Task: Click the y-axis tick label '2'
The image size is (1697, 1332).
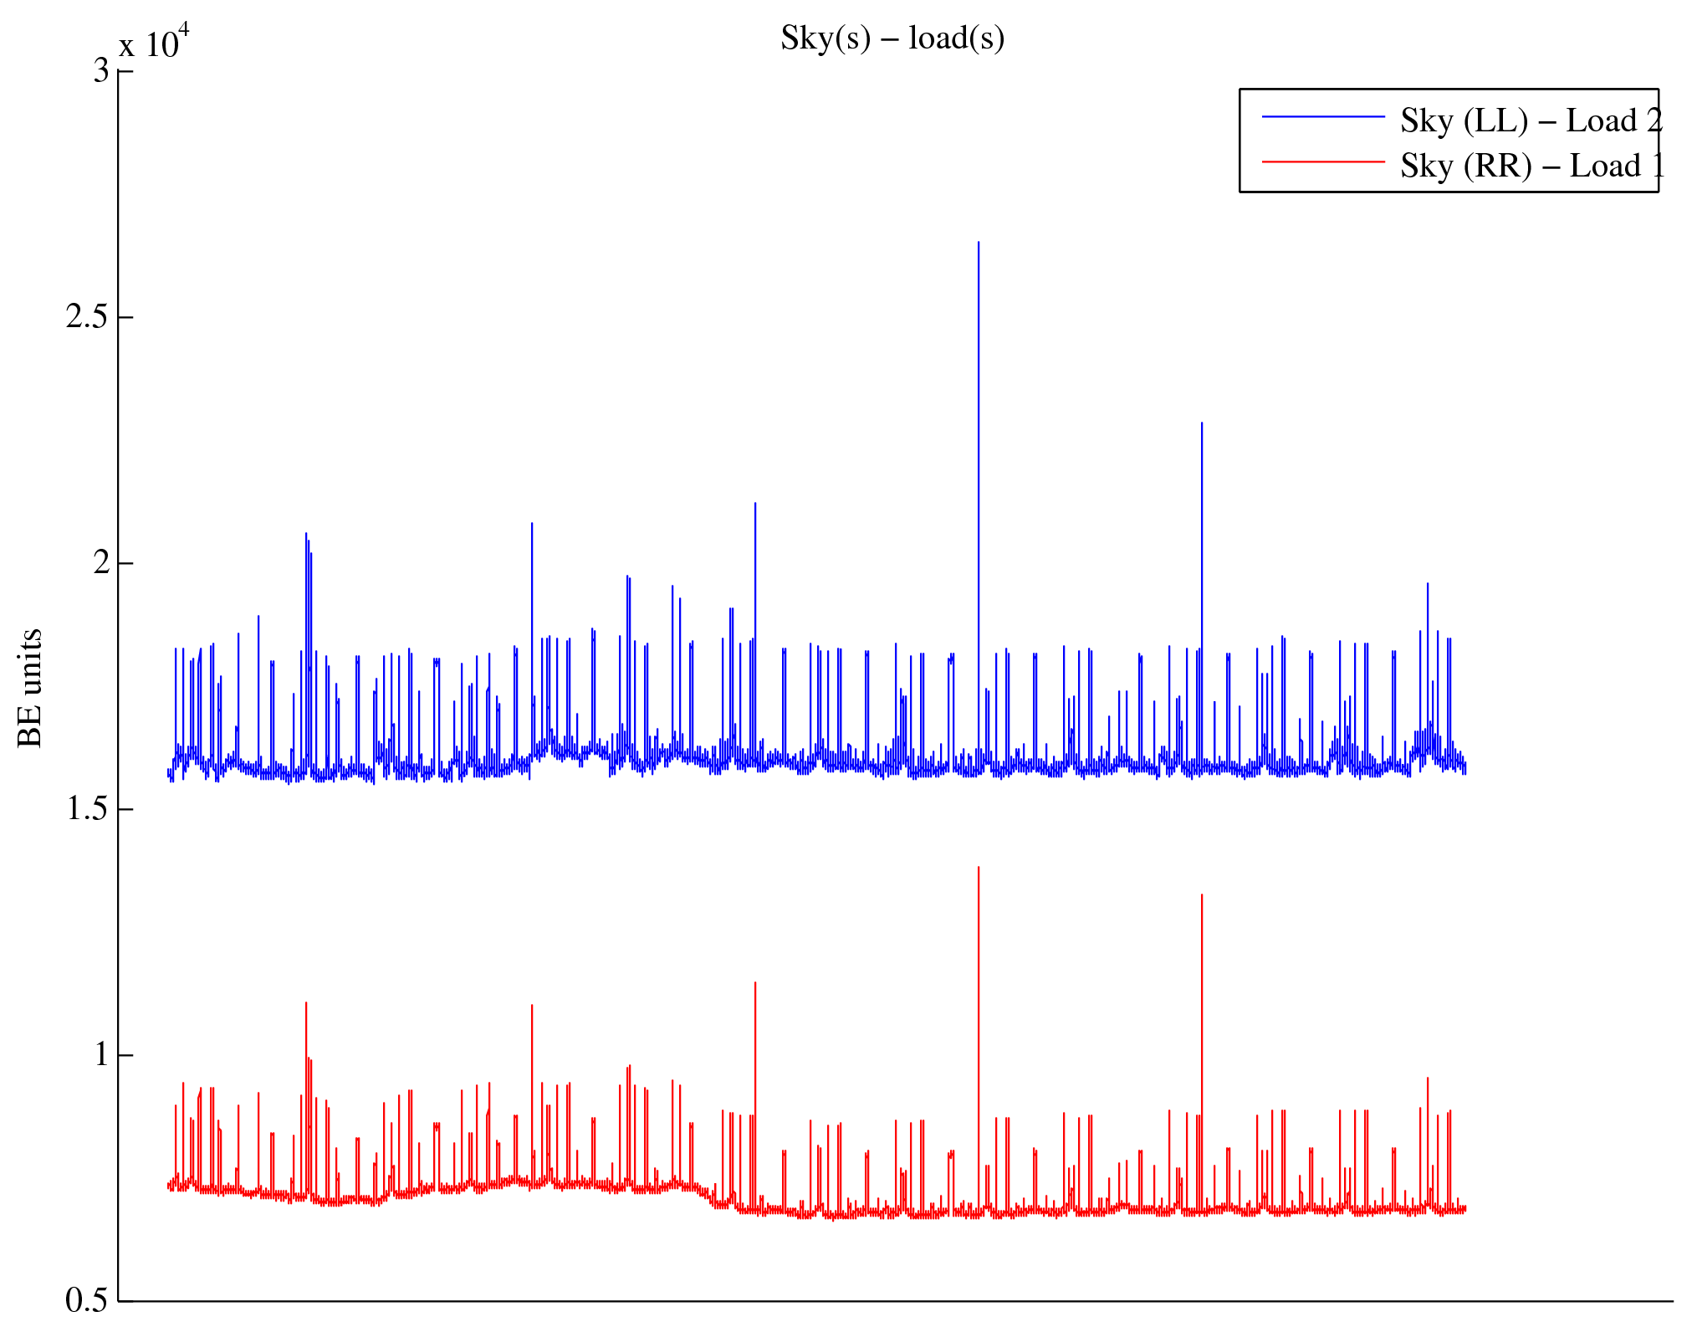Action: [x=101, y=563]
